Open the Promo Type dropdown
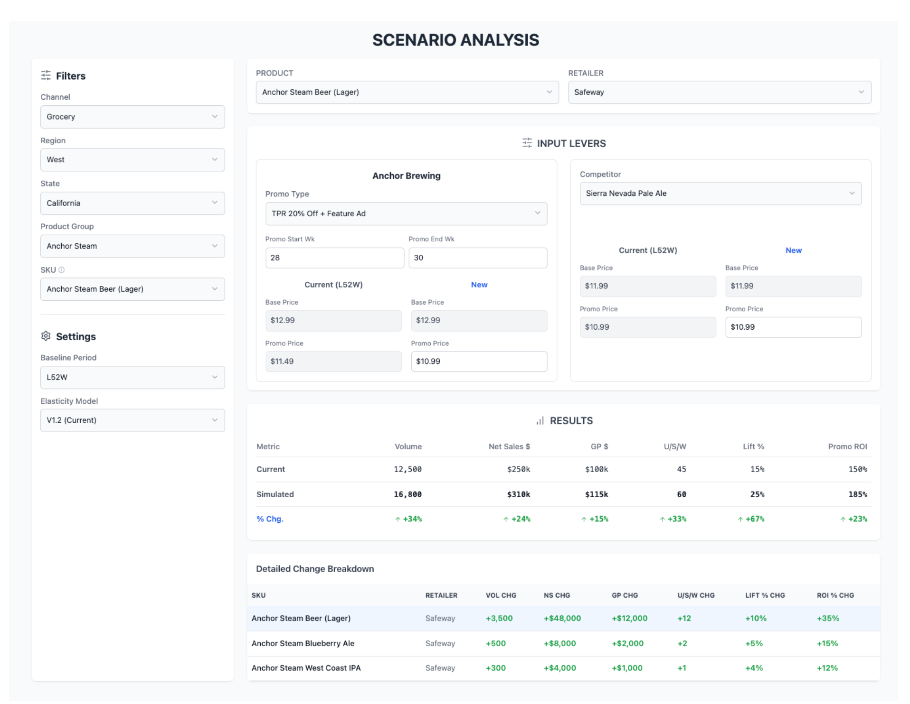The width and height of the screenshot is (910, 704). click(406, 213)
